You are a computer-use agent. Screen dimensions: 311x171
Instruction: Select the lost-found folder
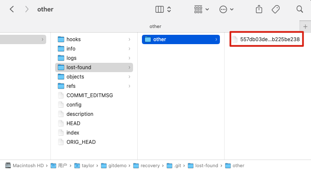[94, 67]
